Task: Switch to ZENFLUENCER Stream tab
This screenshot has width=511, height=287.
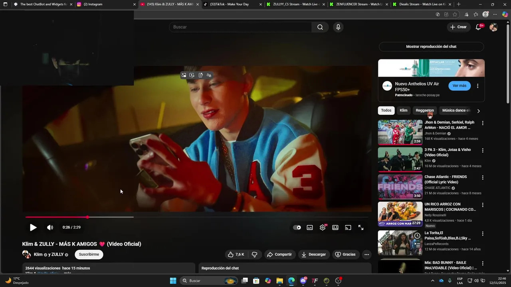Action: click(x=358, y=4)
